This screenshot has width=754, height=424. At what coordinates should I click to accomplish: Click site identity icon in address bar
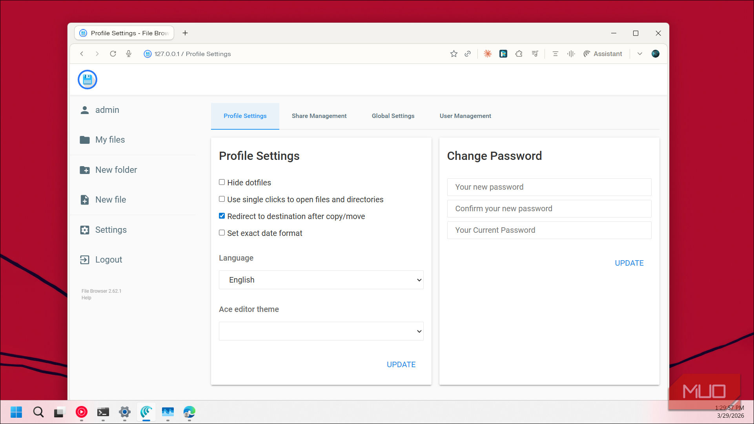[148, 54]
